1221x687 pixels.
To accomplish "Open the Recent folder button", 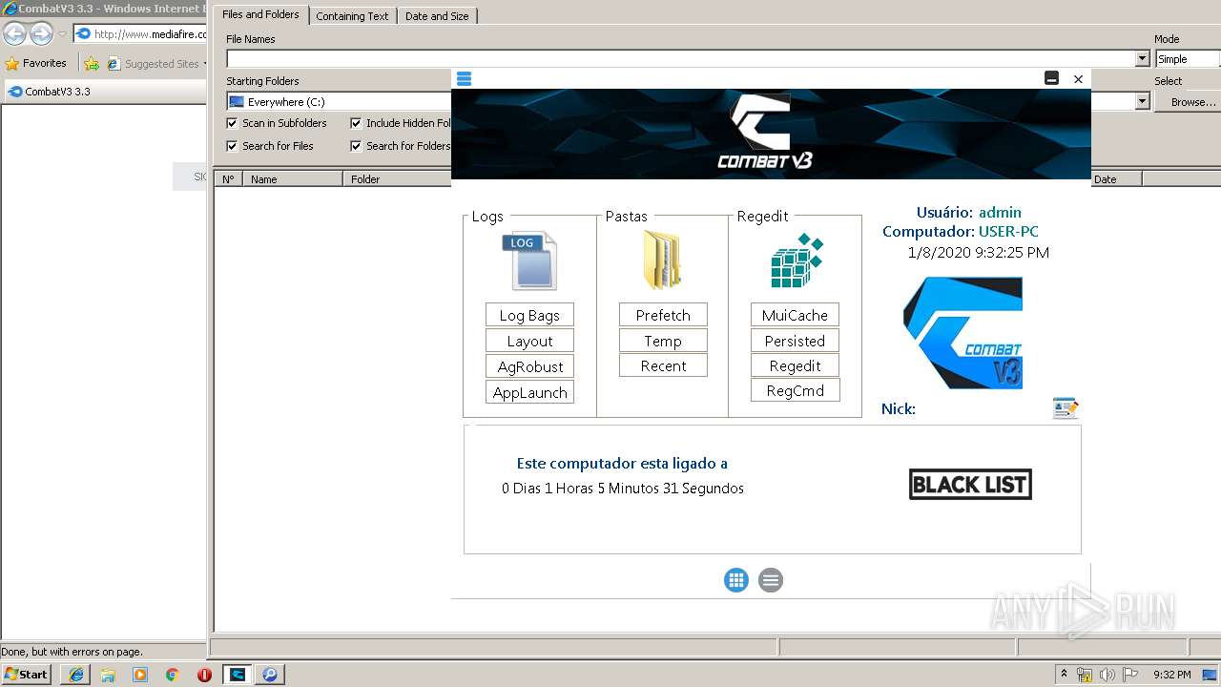I will pyautogui.click(x=663, y=365).
